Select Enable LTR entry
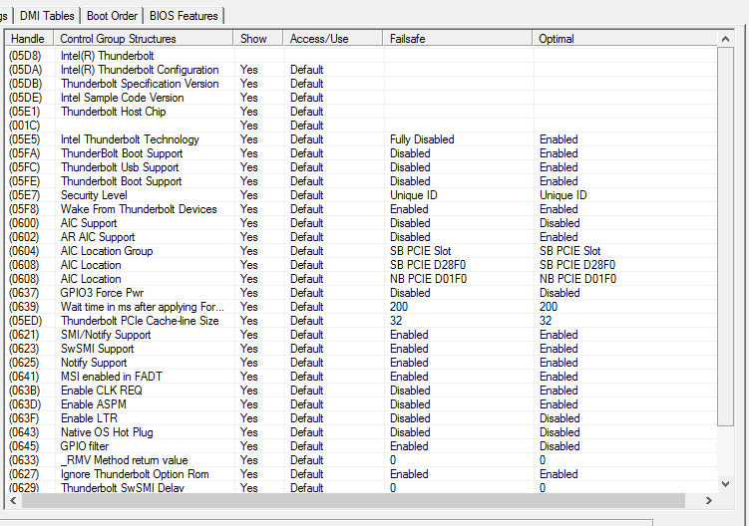Viewport: 749px width, 526px height. (x=89, y=418)
